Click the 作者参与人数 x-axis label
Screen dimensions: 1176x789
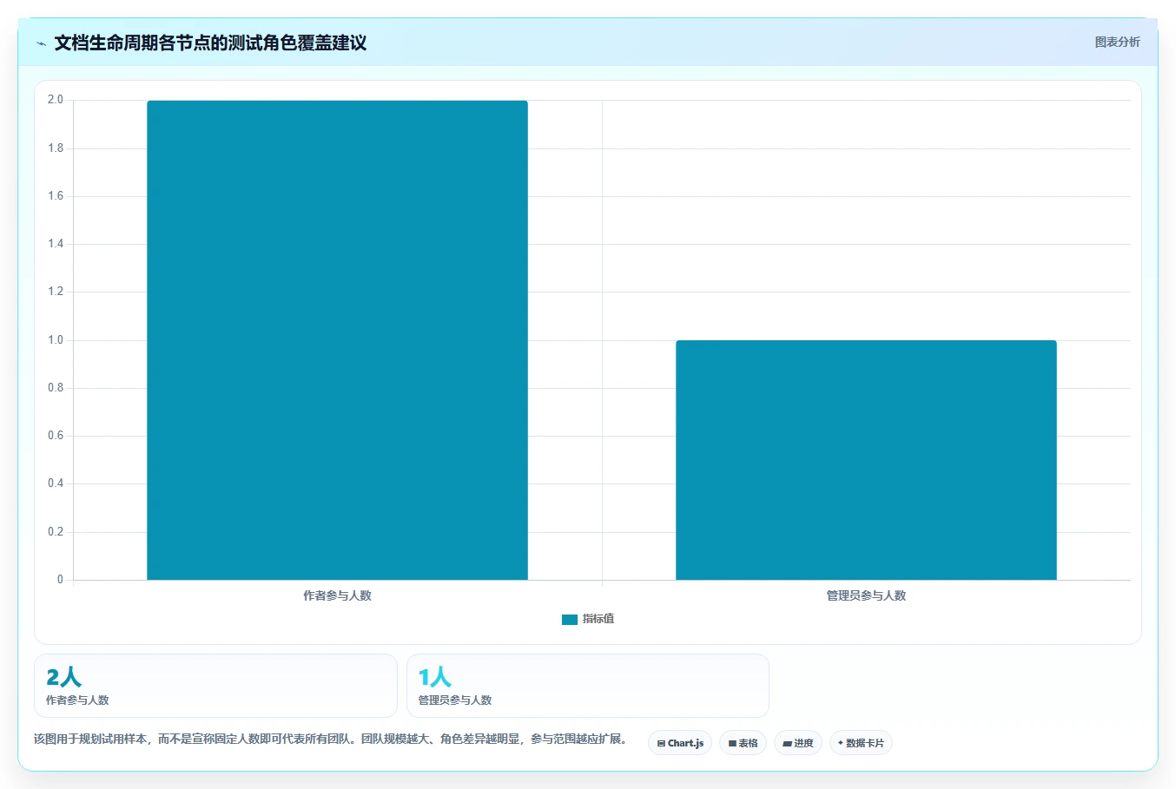[337, 595]
